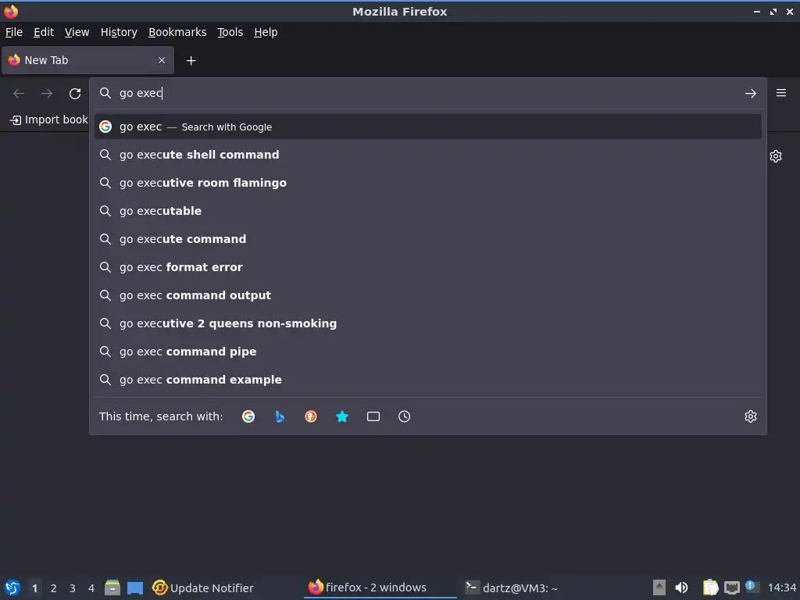Screen dimensions: 800x600
Task: Open the Firefox hamburger menu
Action: pyautogui.click(x=781, y=93)
